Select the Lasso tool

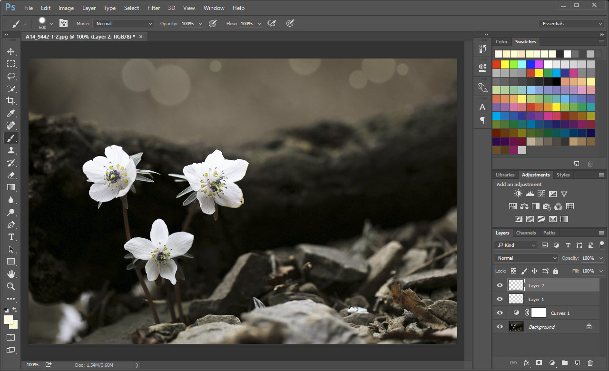click(x=10, y=76)
